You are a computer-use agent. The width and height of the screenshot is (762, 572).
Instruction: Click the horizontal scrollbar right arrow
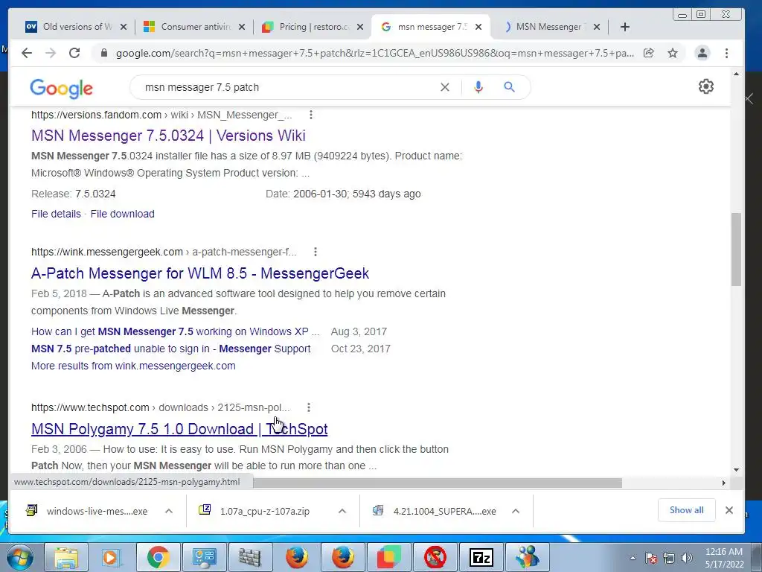click(x=723, y=483)
